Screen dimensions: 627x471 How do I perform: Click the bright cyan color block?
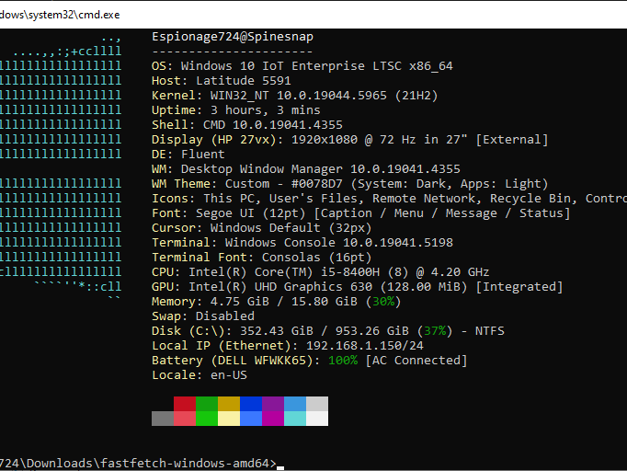pos(295,419)
